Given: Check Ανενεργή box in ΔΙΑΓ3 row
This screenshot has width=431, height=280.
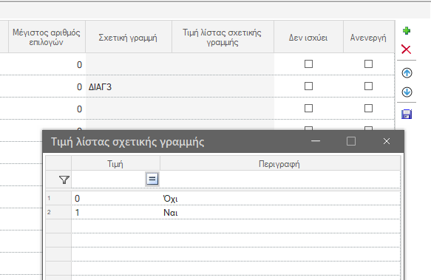Looking at the screenshot, I should coord(368,86).
